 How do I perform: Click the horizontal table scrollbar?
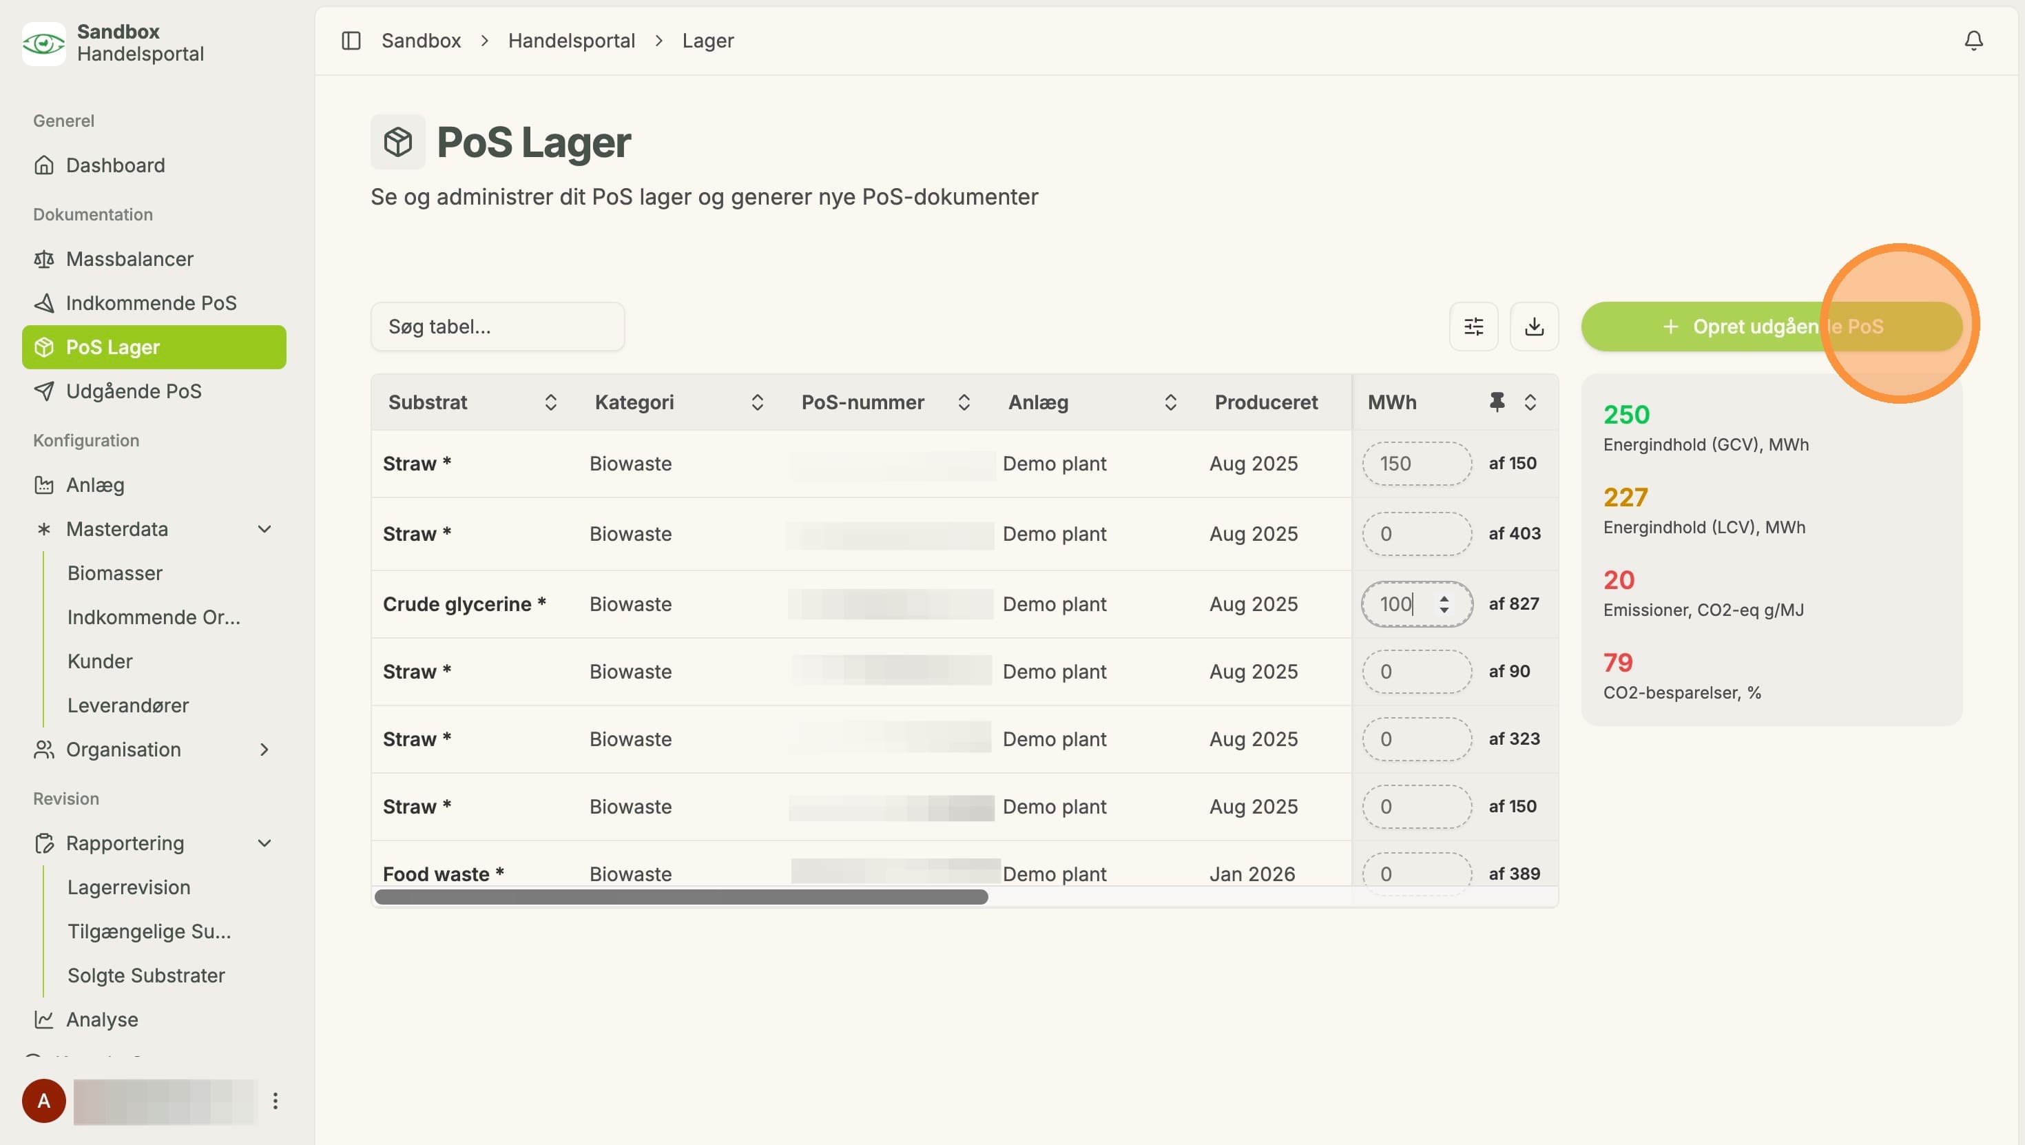681,897
